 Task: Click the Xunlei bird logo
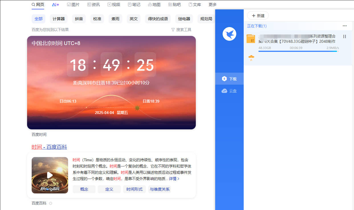[x=229, y=34]
